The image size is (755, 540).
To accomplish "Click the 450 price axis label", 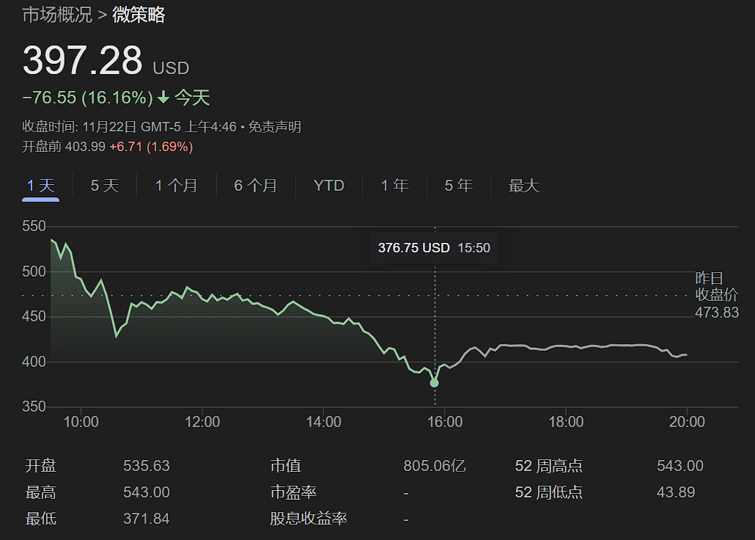I will tap(34, 317).
